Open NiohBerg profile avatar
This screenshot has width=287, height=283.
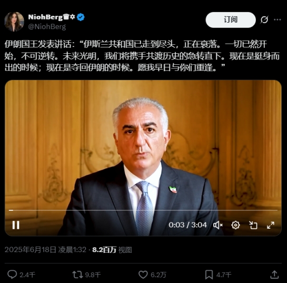tap(14, 22)
